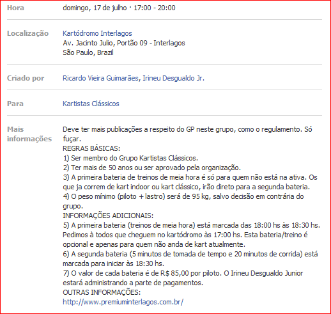Viewport: 331px width, 314px height.
Task: Click the 'São Paulo, Brazil' text
Action: 88,52
